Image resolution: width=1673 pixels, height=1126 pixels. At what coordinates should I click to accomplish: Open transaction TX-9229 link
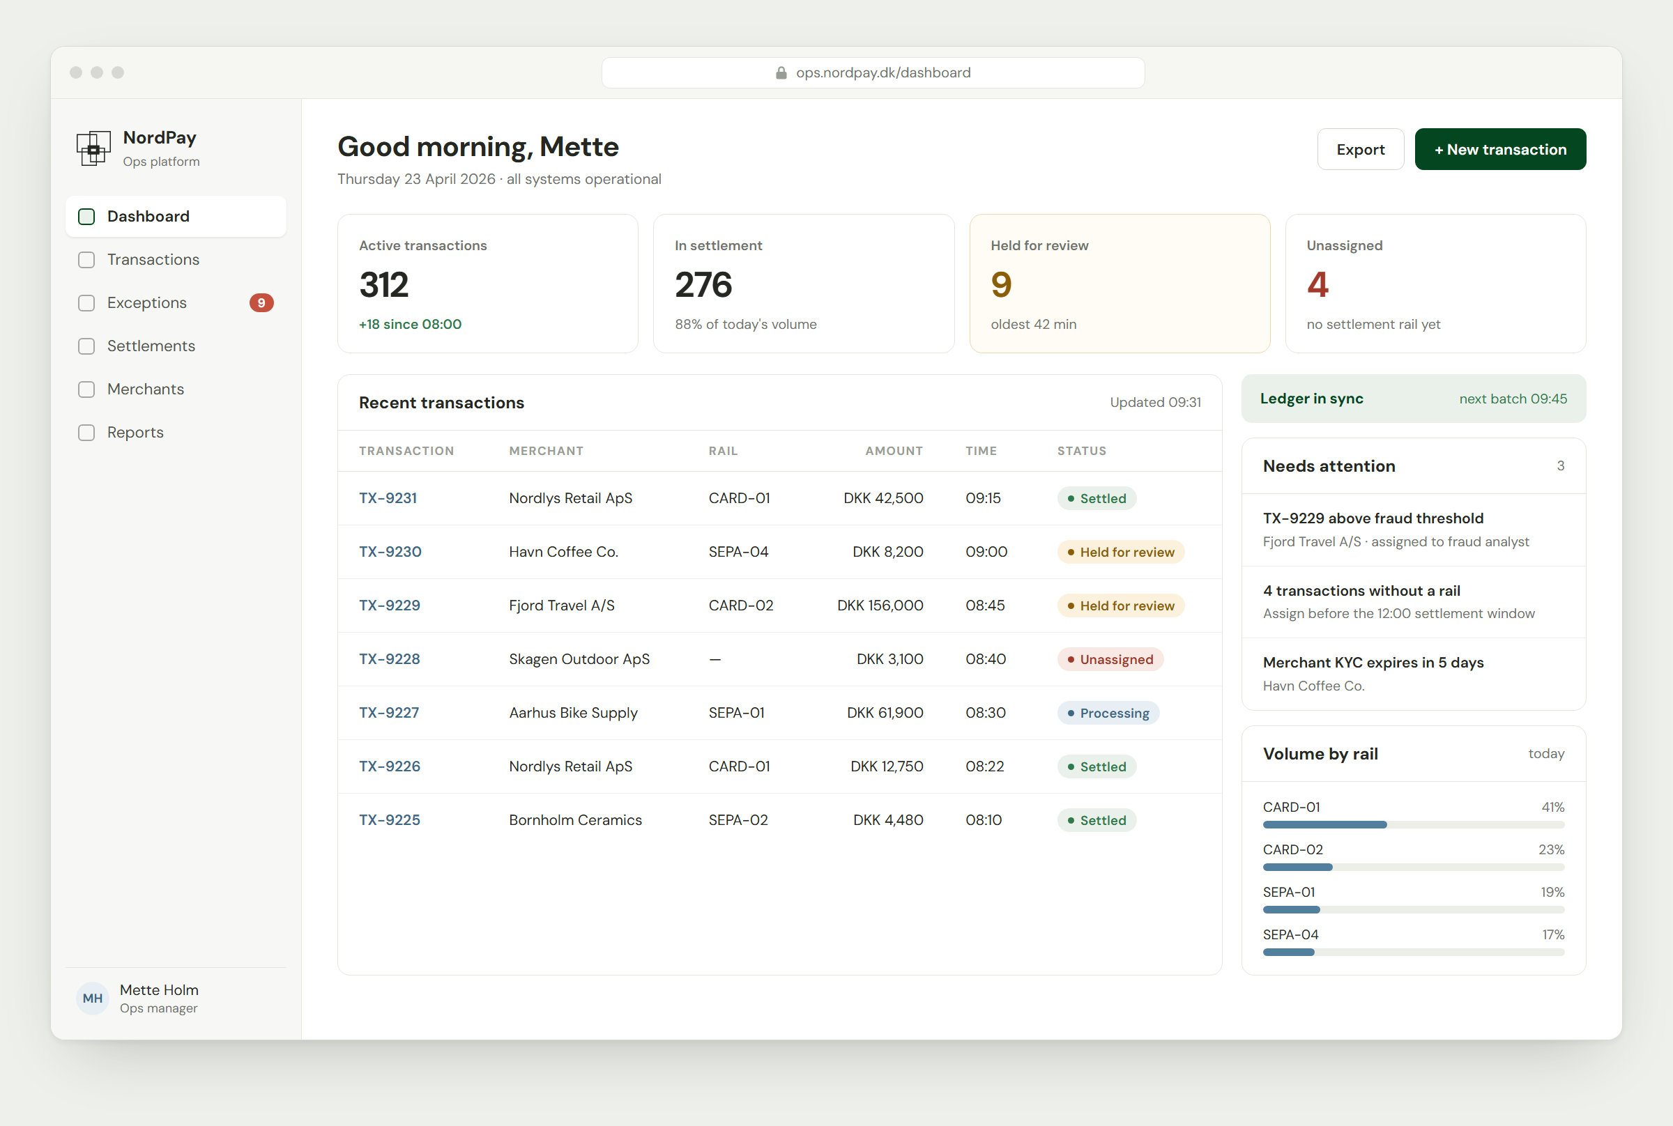[390, 605]
